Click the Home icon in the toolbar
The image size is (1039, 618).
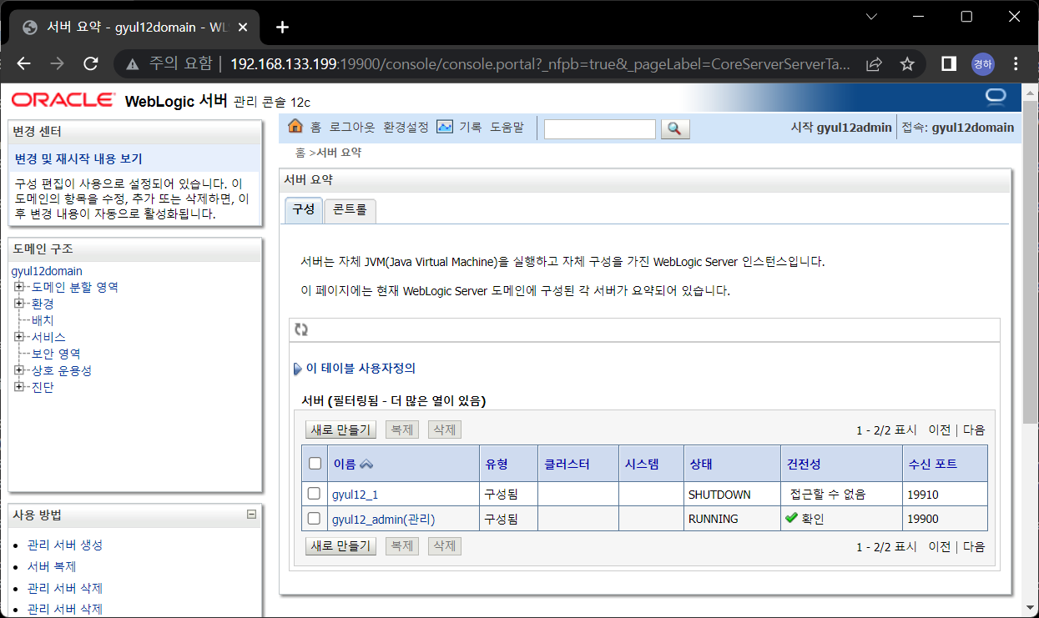pos(295,128)
